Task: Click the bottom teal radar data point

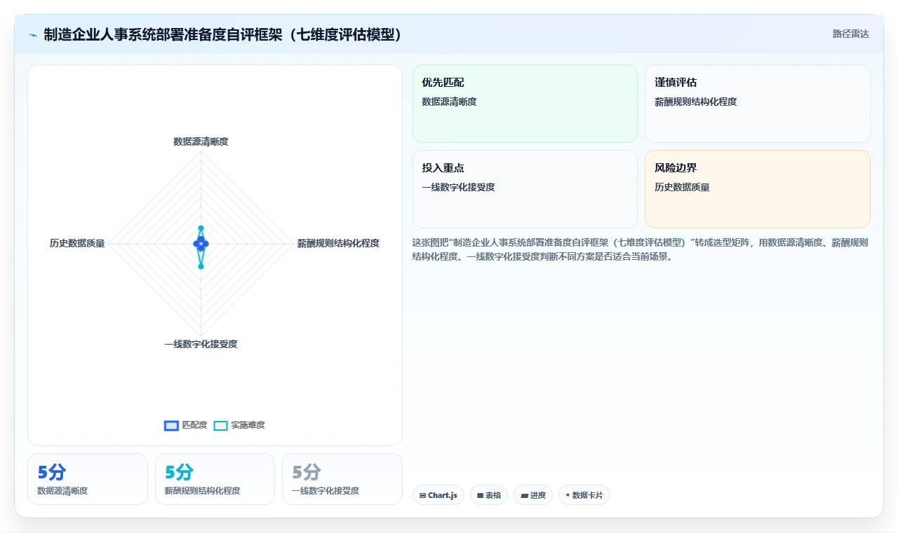Action: (201, 266)
